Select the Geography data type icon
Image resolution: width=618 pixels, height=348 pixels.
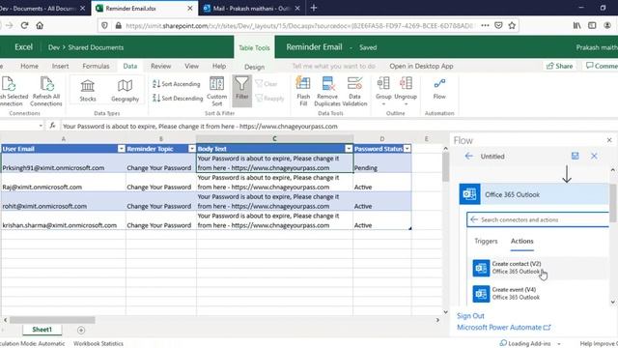[x=125, y=90]
